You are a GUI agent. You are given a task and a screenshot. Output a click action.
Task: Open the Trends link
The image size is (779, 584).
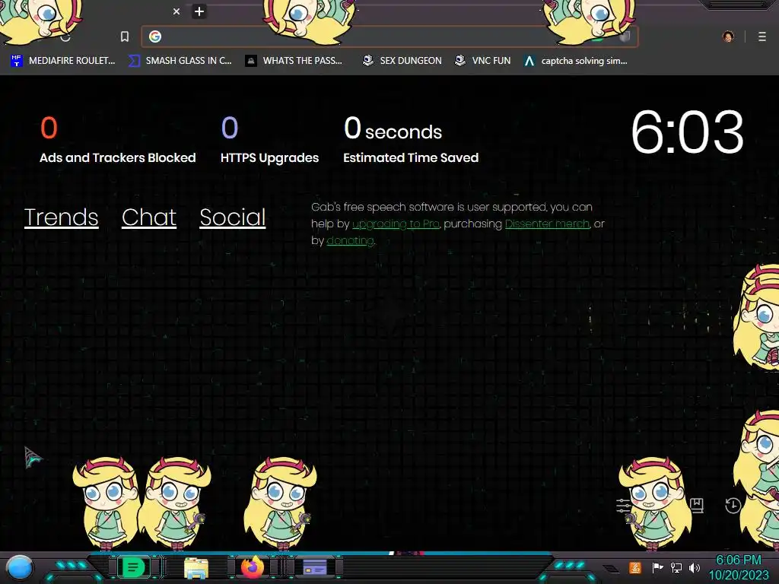[61, 217]
